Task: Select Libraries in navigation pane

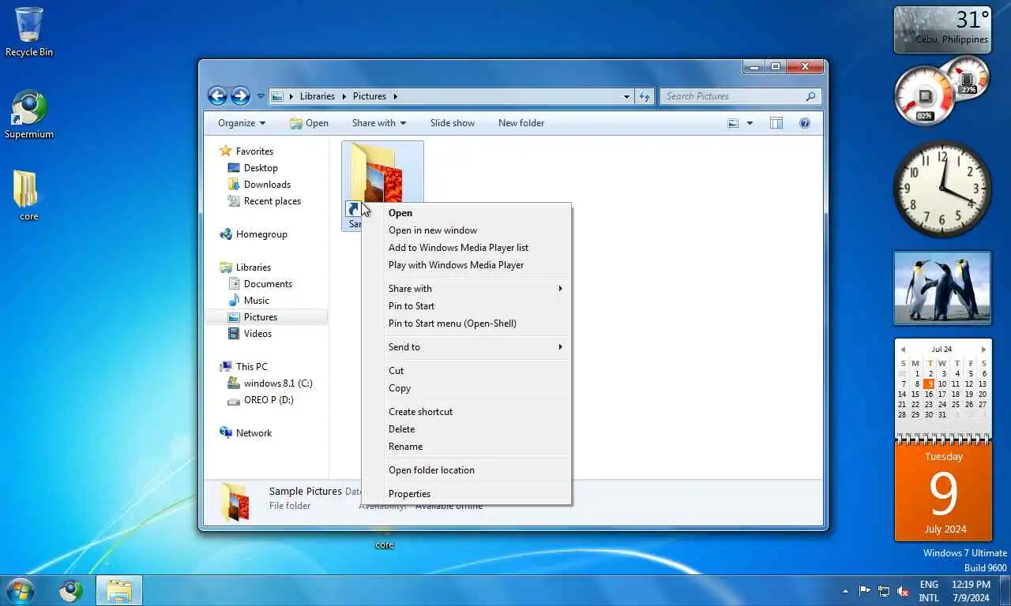Action: [246, 267]
